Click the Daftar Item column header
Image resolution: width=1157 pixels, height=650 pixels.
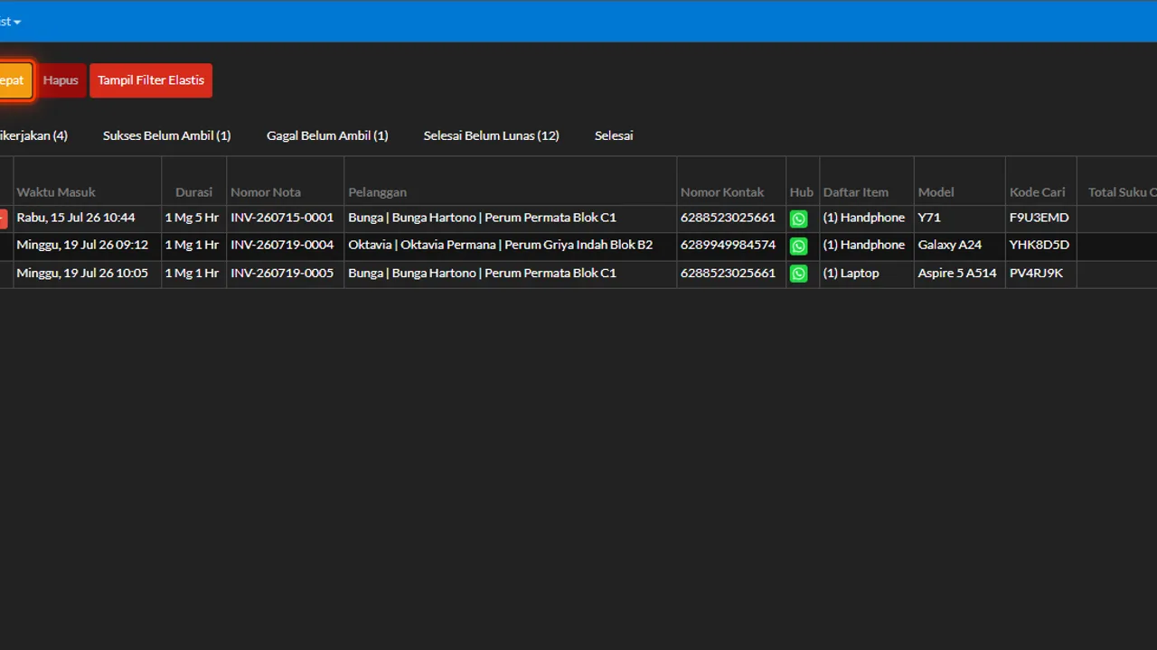(x=856, y=191)
